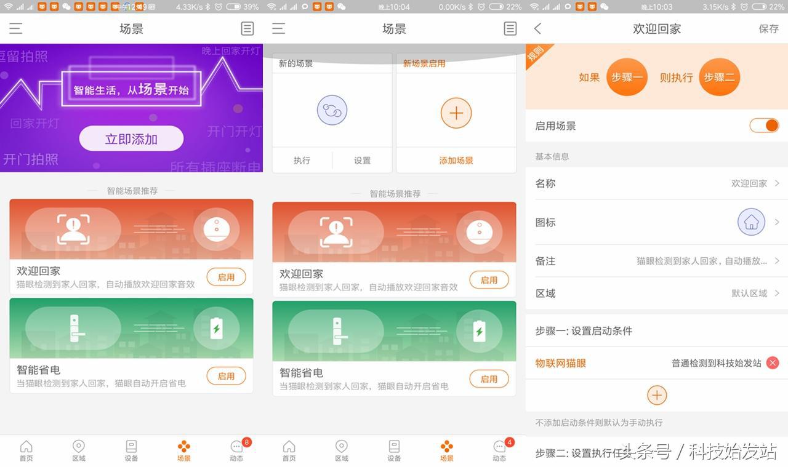Tap the scene icon inside the 新的场景 card
This screenshot has height=467, width=788.
pos(332,110)
